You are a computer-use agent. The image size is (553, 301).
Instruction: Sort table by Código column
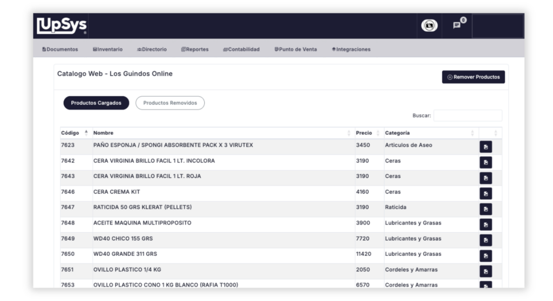[75, 133]
